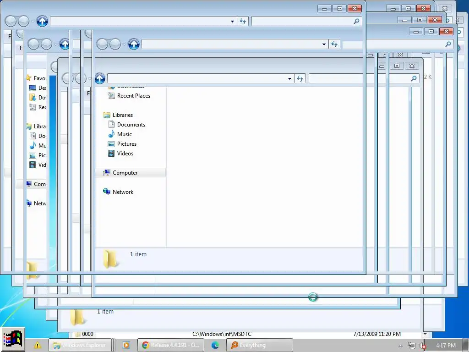Open the recent pages arrow after the topmost Forward button
Image resolution: width=469 pixels, height=352 pixels.
point(33,22)
